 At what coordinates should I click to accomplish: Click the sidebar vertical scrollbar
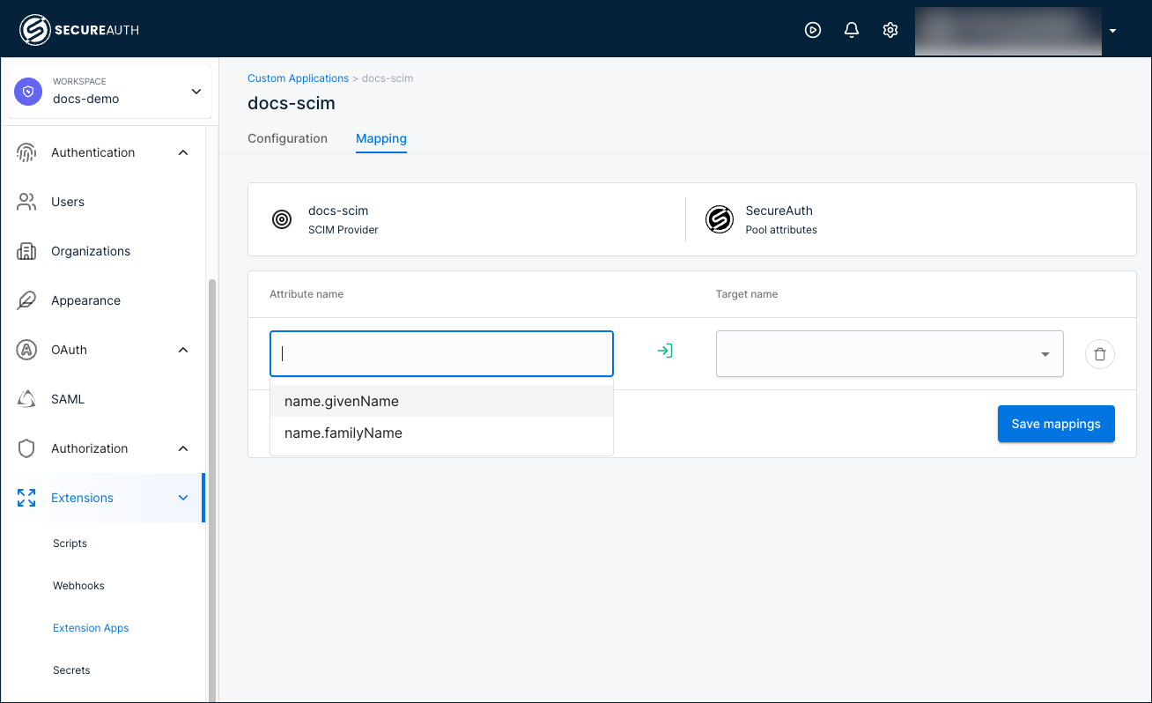[x=211, y=490]
